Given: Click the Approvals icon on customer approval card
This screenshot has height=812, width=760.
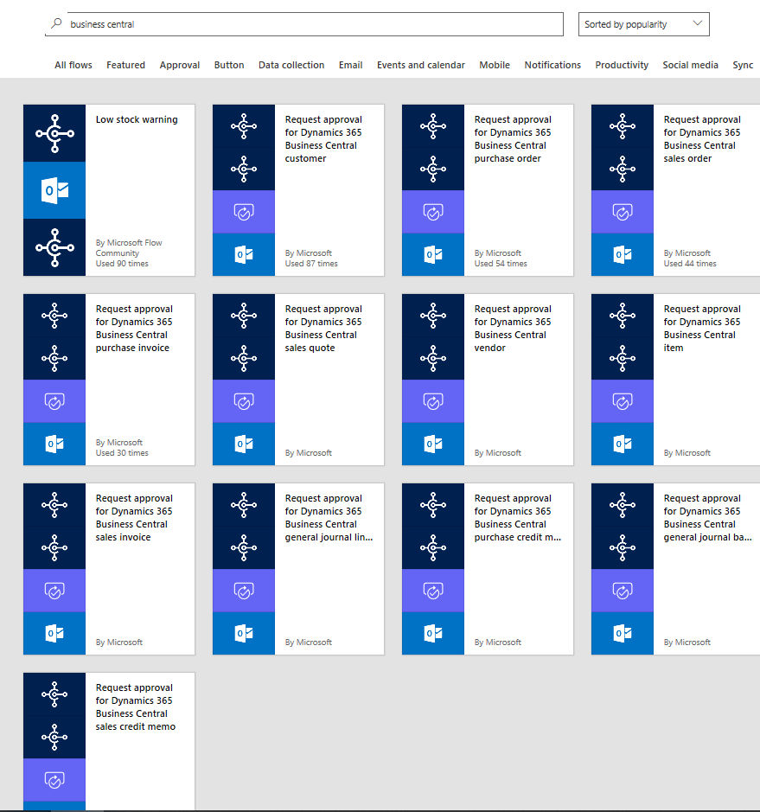Looking at the screenshot, I should coord(244,212).
